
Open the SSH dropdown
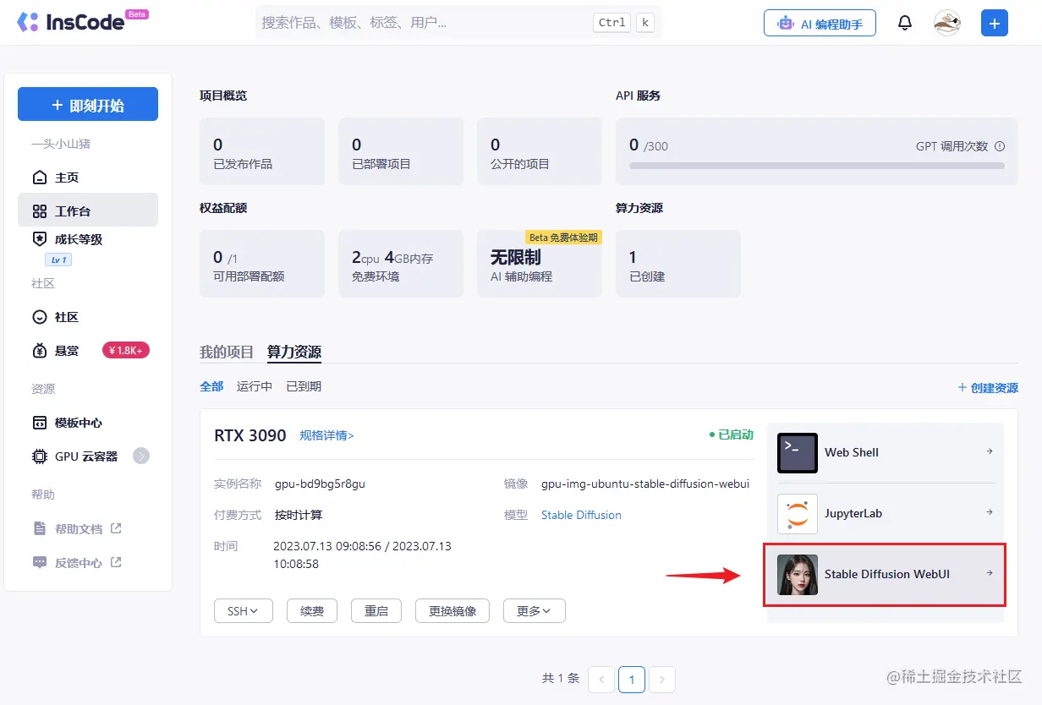tap(244, 610)
